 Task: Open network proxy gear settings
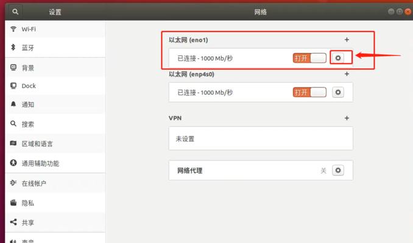click(338, 170)
